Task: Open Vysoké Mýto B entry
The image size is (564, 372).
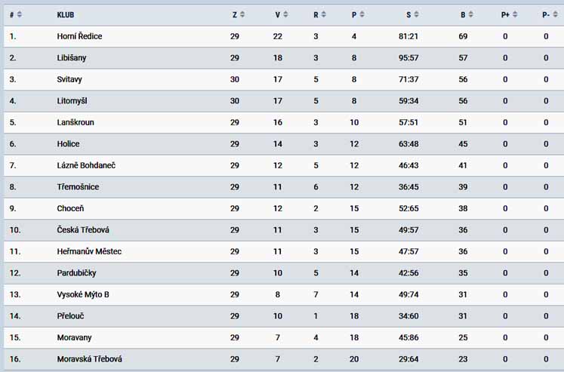Action: click(83, 295)
